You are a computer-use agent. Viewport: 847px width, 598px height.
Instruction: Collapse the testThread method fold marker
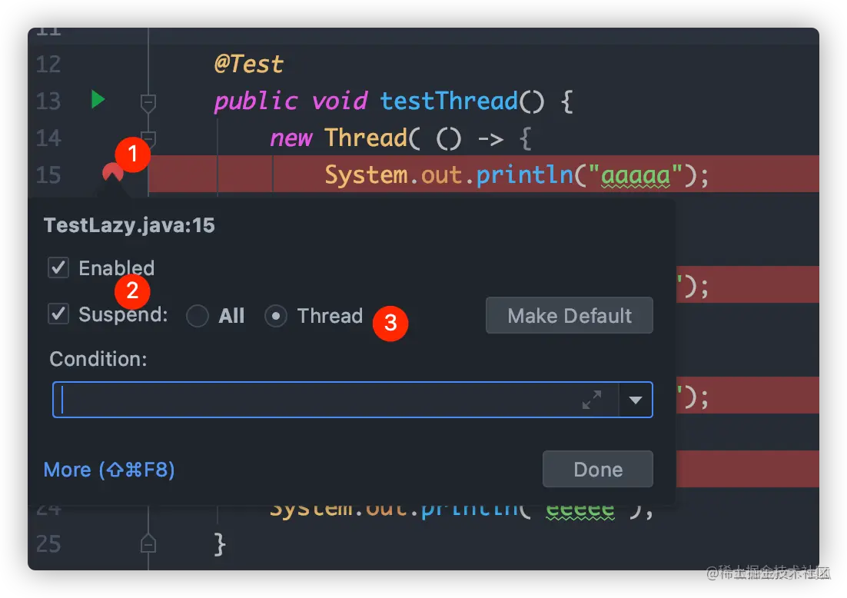pos(148,103)
